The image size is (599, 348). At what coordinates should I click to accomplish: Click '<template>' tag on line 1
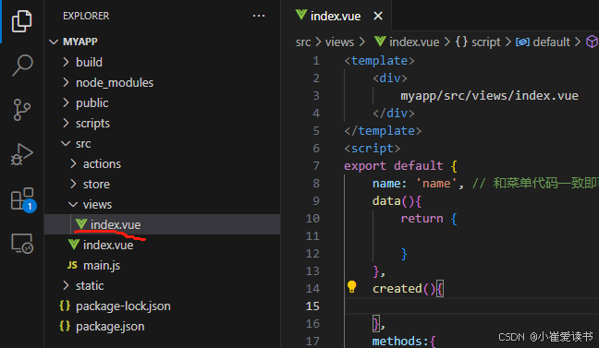379,61
